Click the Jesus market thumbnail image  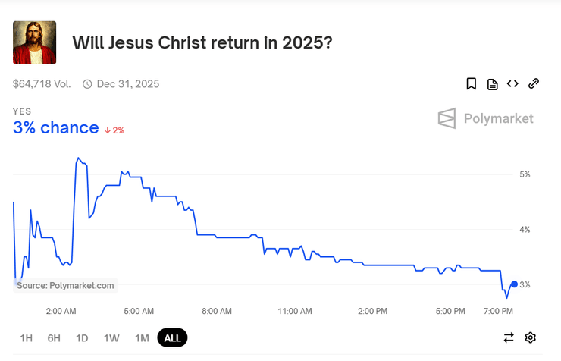35,42
